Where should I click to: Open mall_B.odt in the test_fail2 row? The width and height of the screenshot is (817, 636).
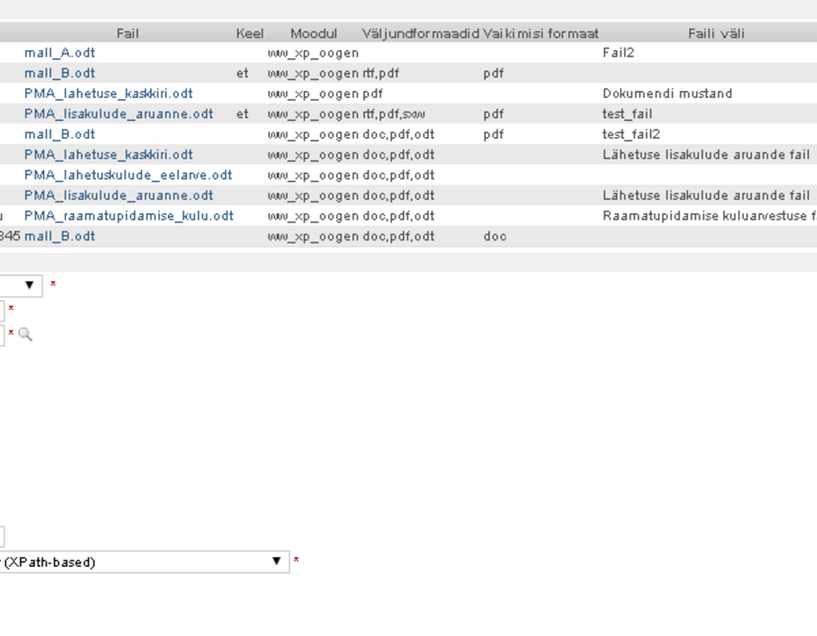(59, 134)
